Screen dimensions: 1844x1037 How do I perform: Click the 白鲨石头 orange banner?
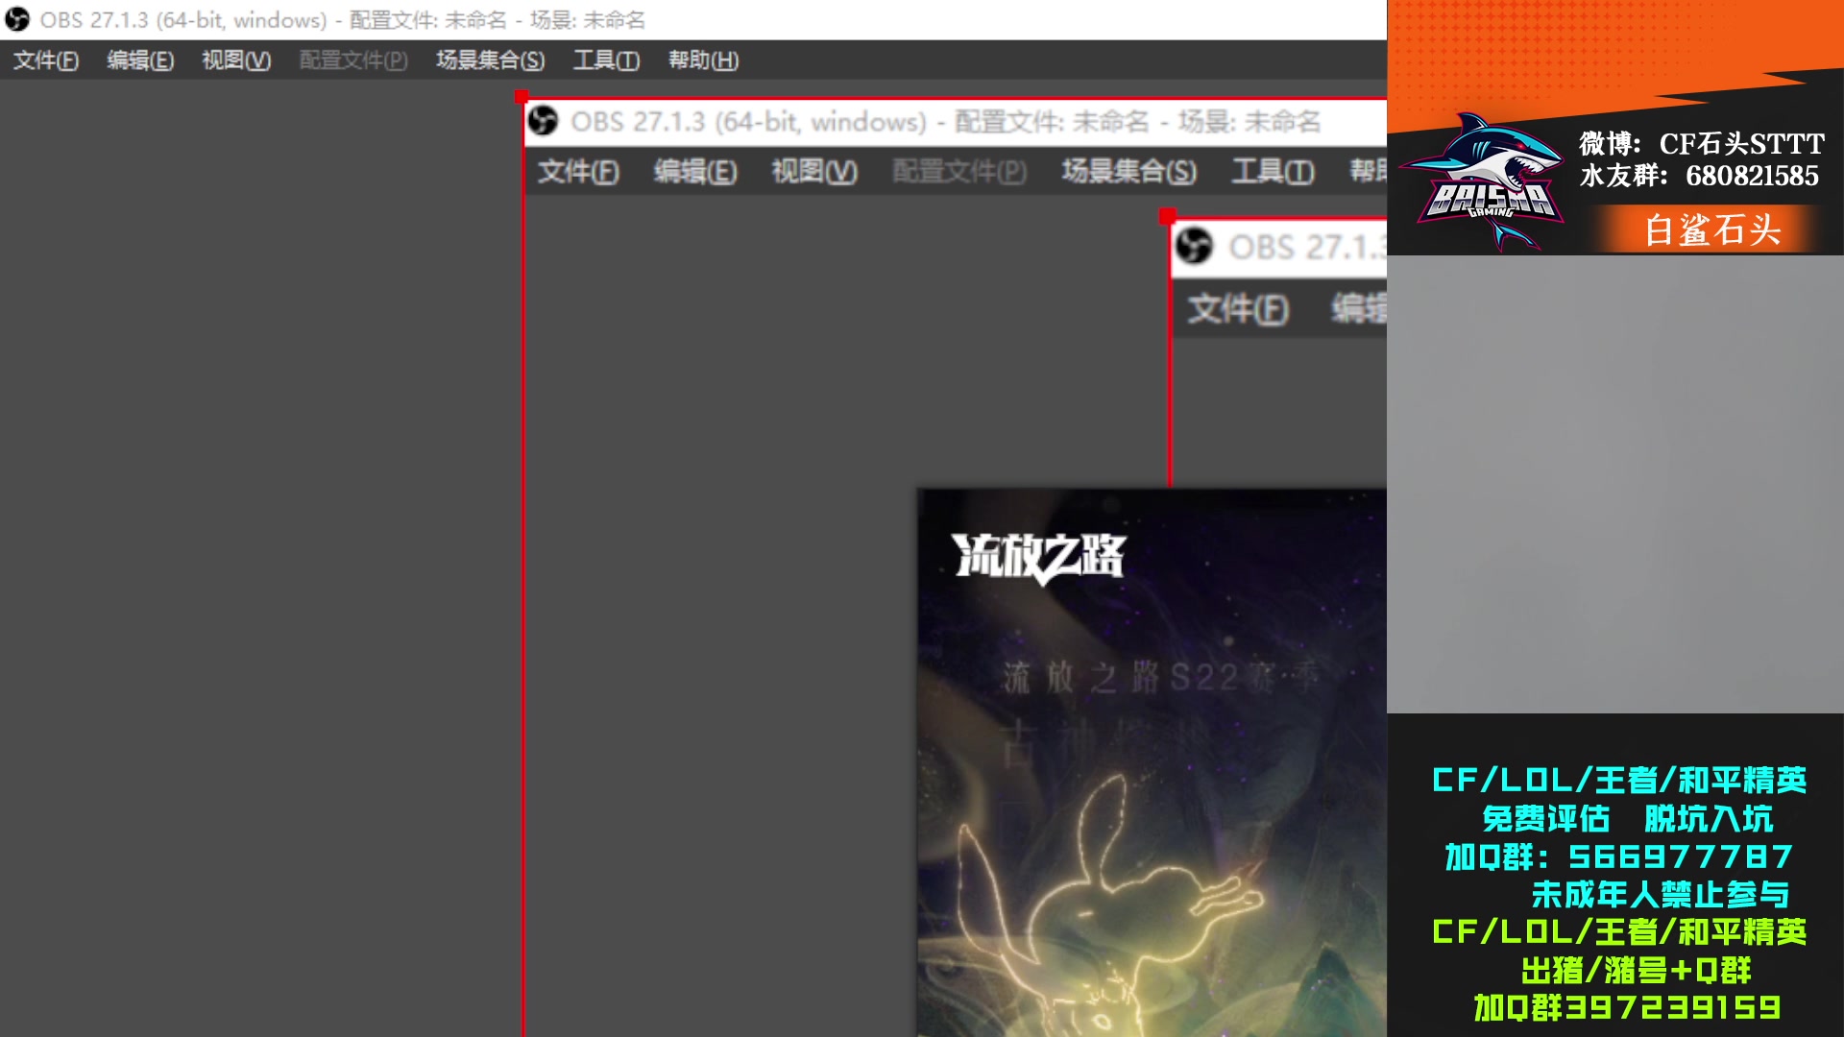click(x=1712, y=230)
